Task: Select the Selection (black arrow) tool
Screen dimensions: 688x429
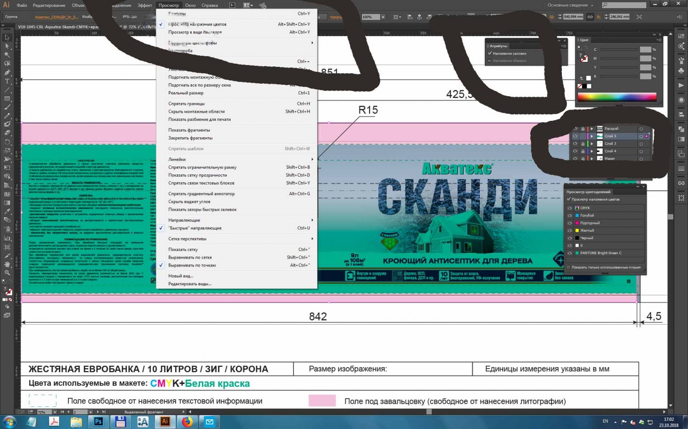Action: click(7, 38)
